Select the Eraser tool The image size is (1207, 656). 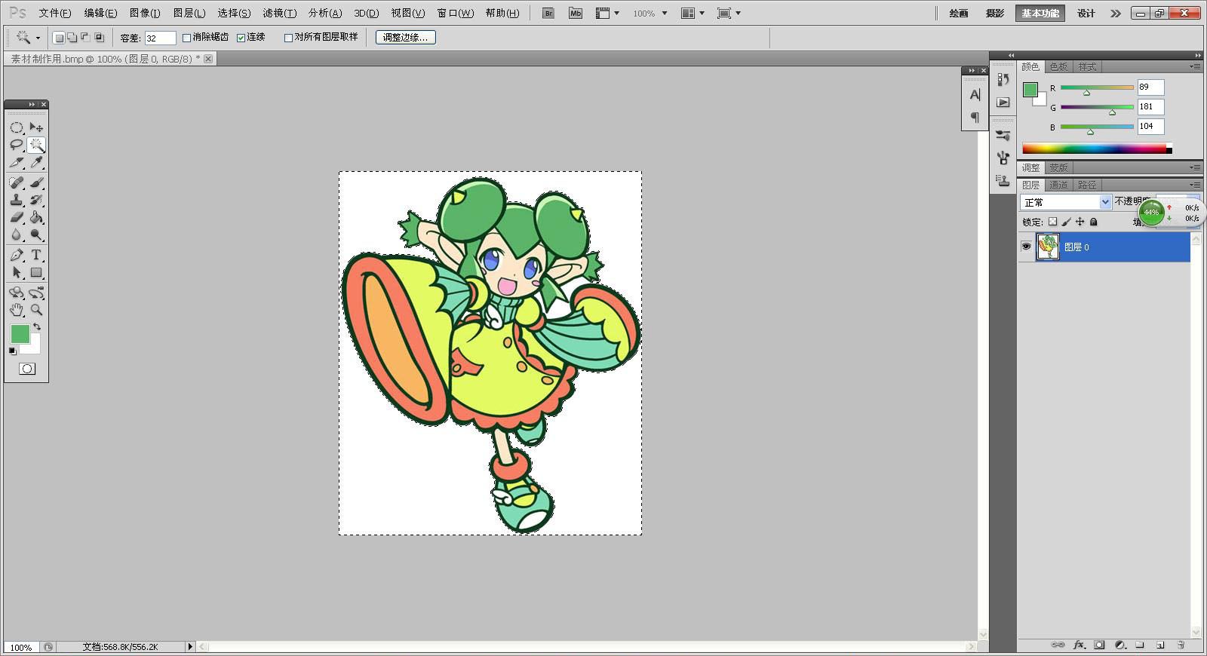(17, 217)
